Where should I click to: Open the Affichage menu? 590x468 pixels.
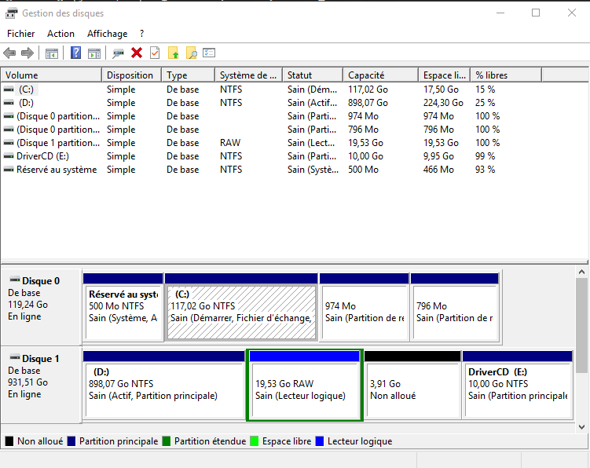(x=108, y=34)
